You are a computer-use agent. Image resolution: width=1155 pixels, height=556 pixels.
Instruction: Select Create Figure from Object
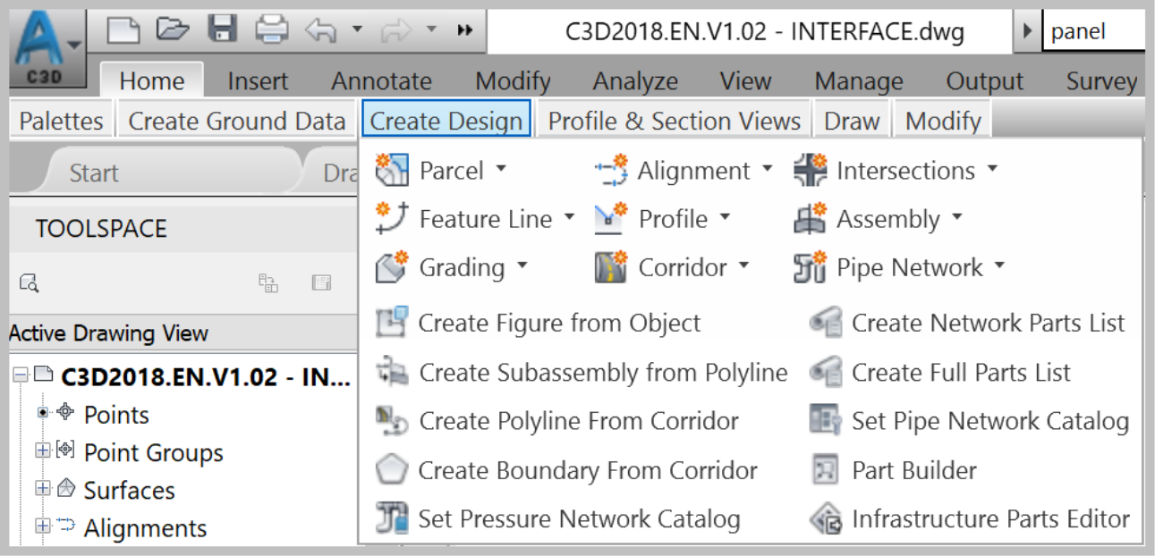click(539, 323)
